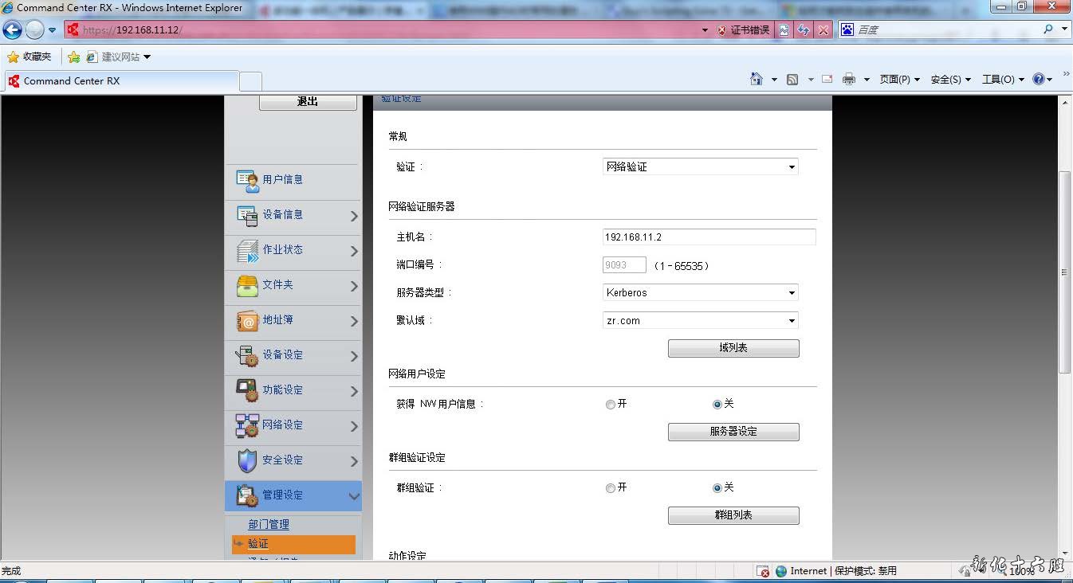Open 设备信息 in the sidebar

point(293,215)
